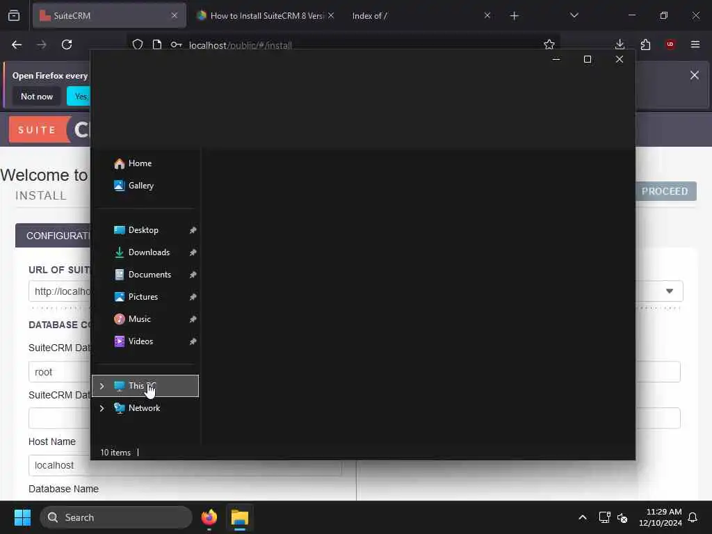Reload the page in Firefox

point(67,44)
